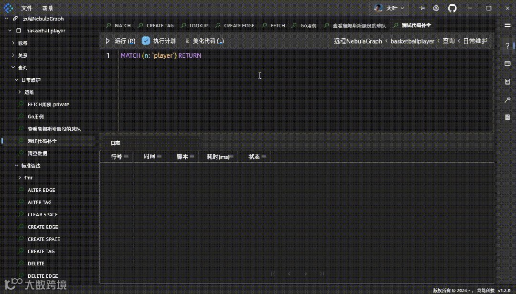Click user avatar 大叶
The width and height of the screenshot is (516, 294).
click(378, 8)
